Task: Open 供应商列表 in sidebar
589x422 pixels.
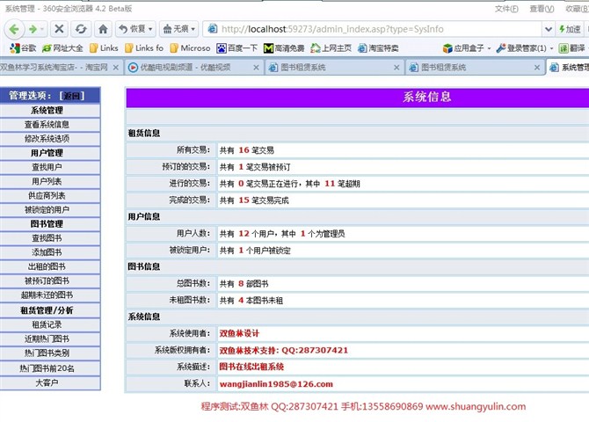Action: (x=47, y=195)
